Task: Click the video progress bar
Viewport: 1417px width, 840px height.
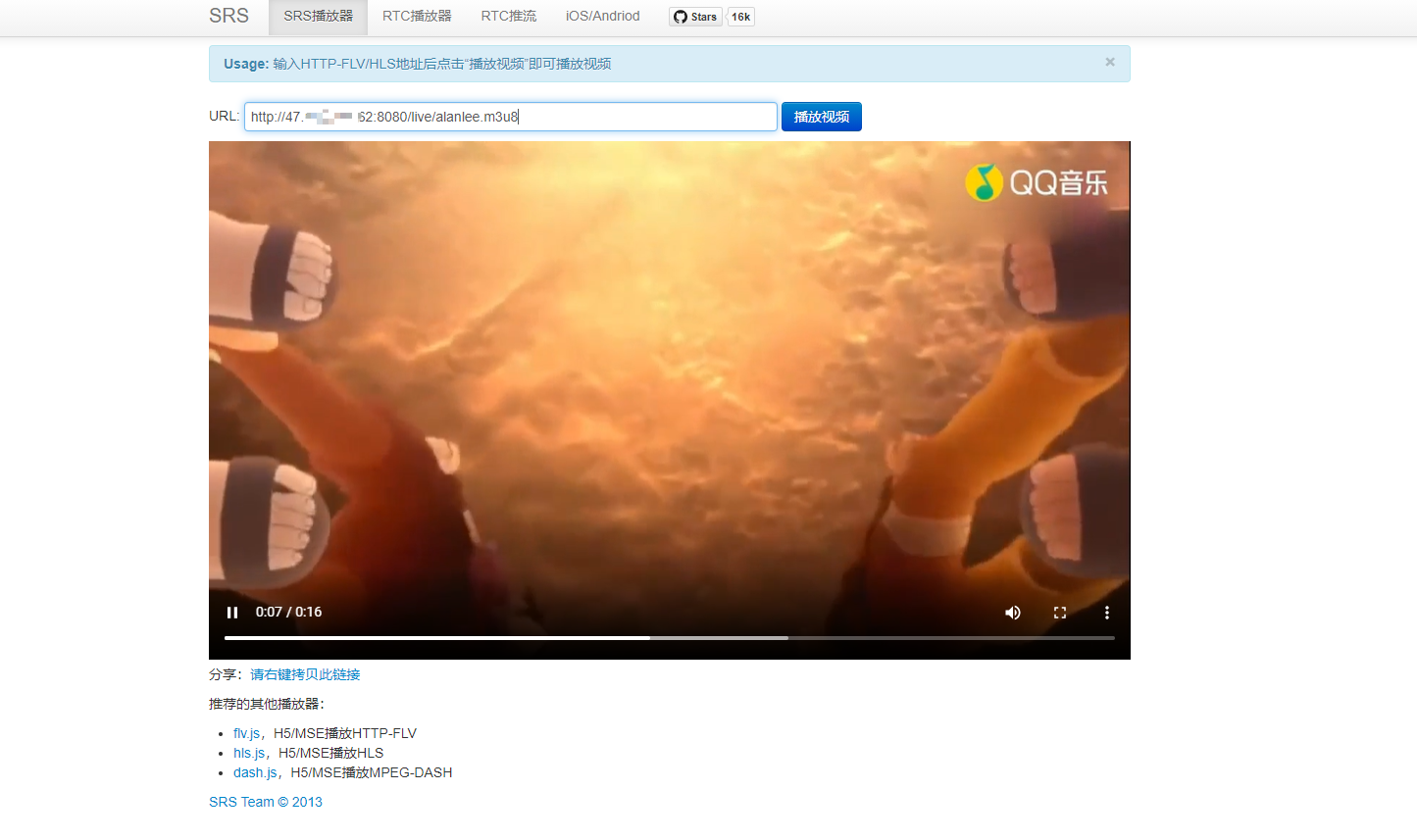Action: pos(670,638)
